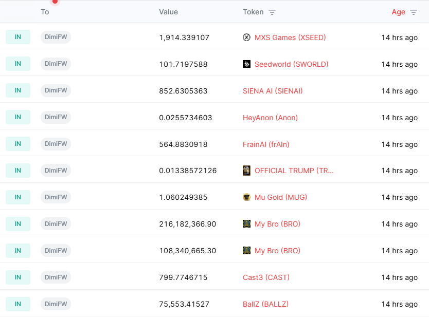Click the Seedworld SWORLD token logo
Image resolution: width=429 pixels, height=319 pixels.
[246, 64]
